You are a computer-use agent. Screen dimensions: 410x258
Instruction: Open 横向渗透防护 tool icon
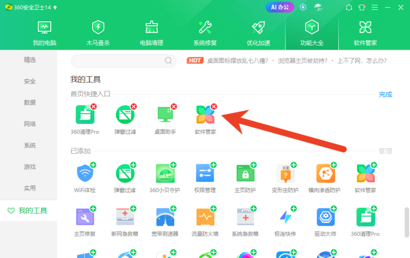point(325,173)
